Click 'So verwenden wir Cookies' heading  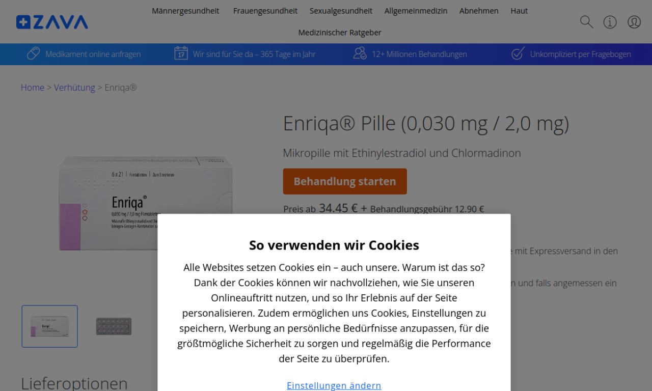pyautogui.click(x=334, y=245)
